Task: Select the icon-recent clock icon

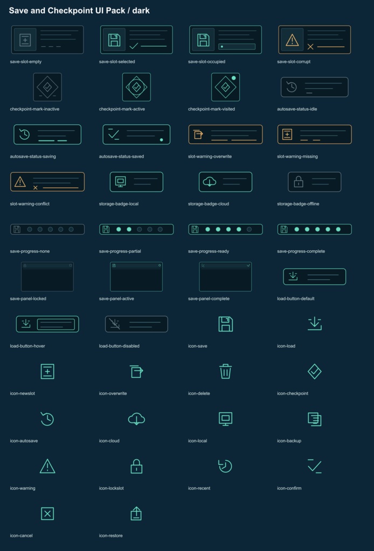Action: point(225,466)
